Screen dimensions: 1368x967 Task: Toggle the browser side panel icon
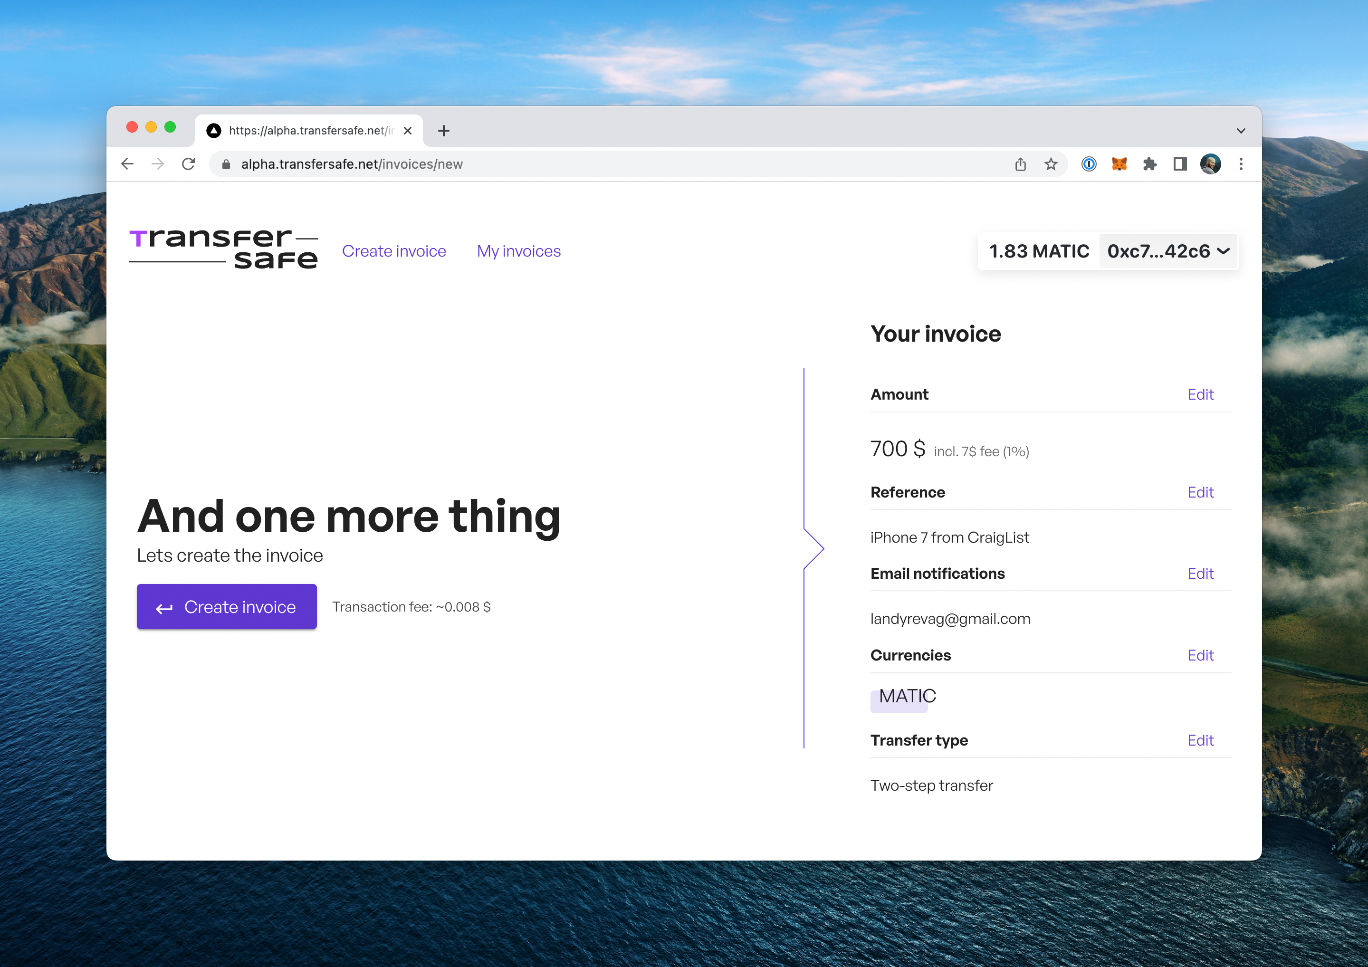(1180, 164)
